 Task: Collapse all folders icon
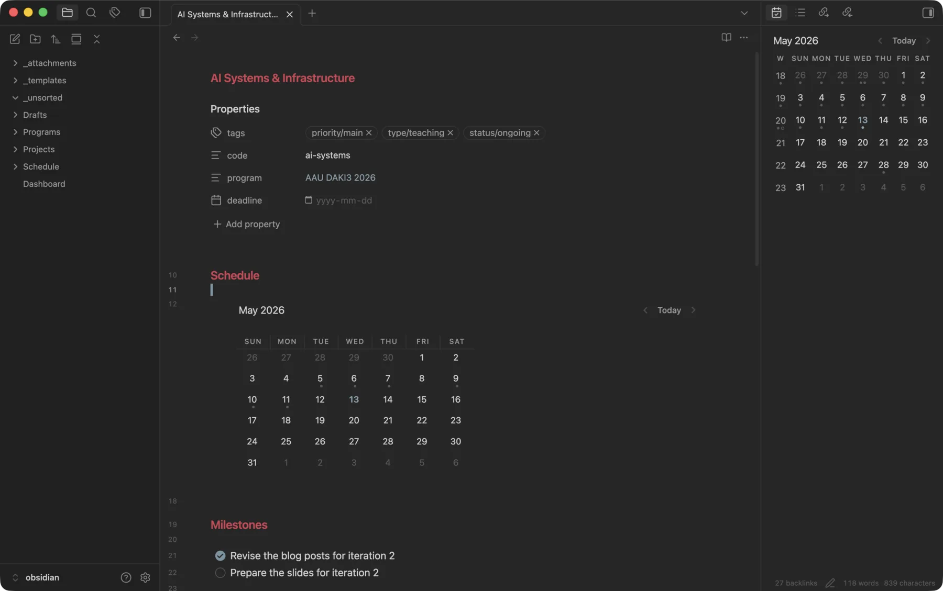pyautogui.click(x=96, y=39)
